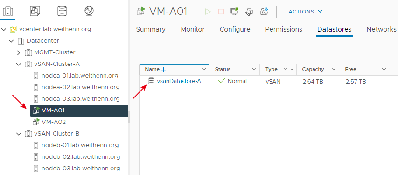Open the Status column filter dropdown

(254, 69)
